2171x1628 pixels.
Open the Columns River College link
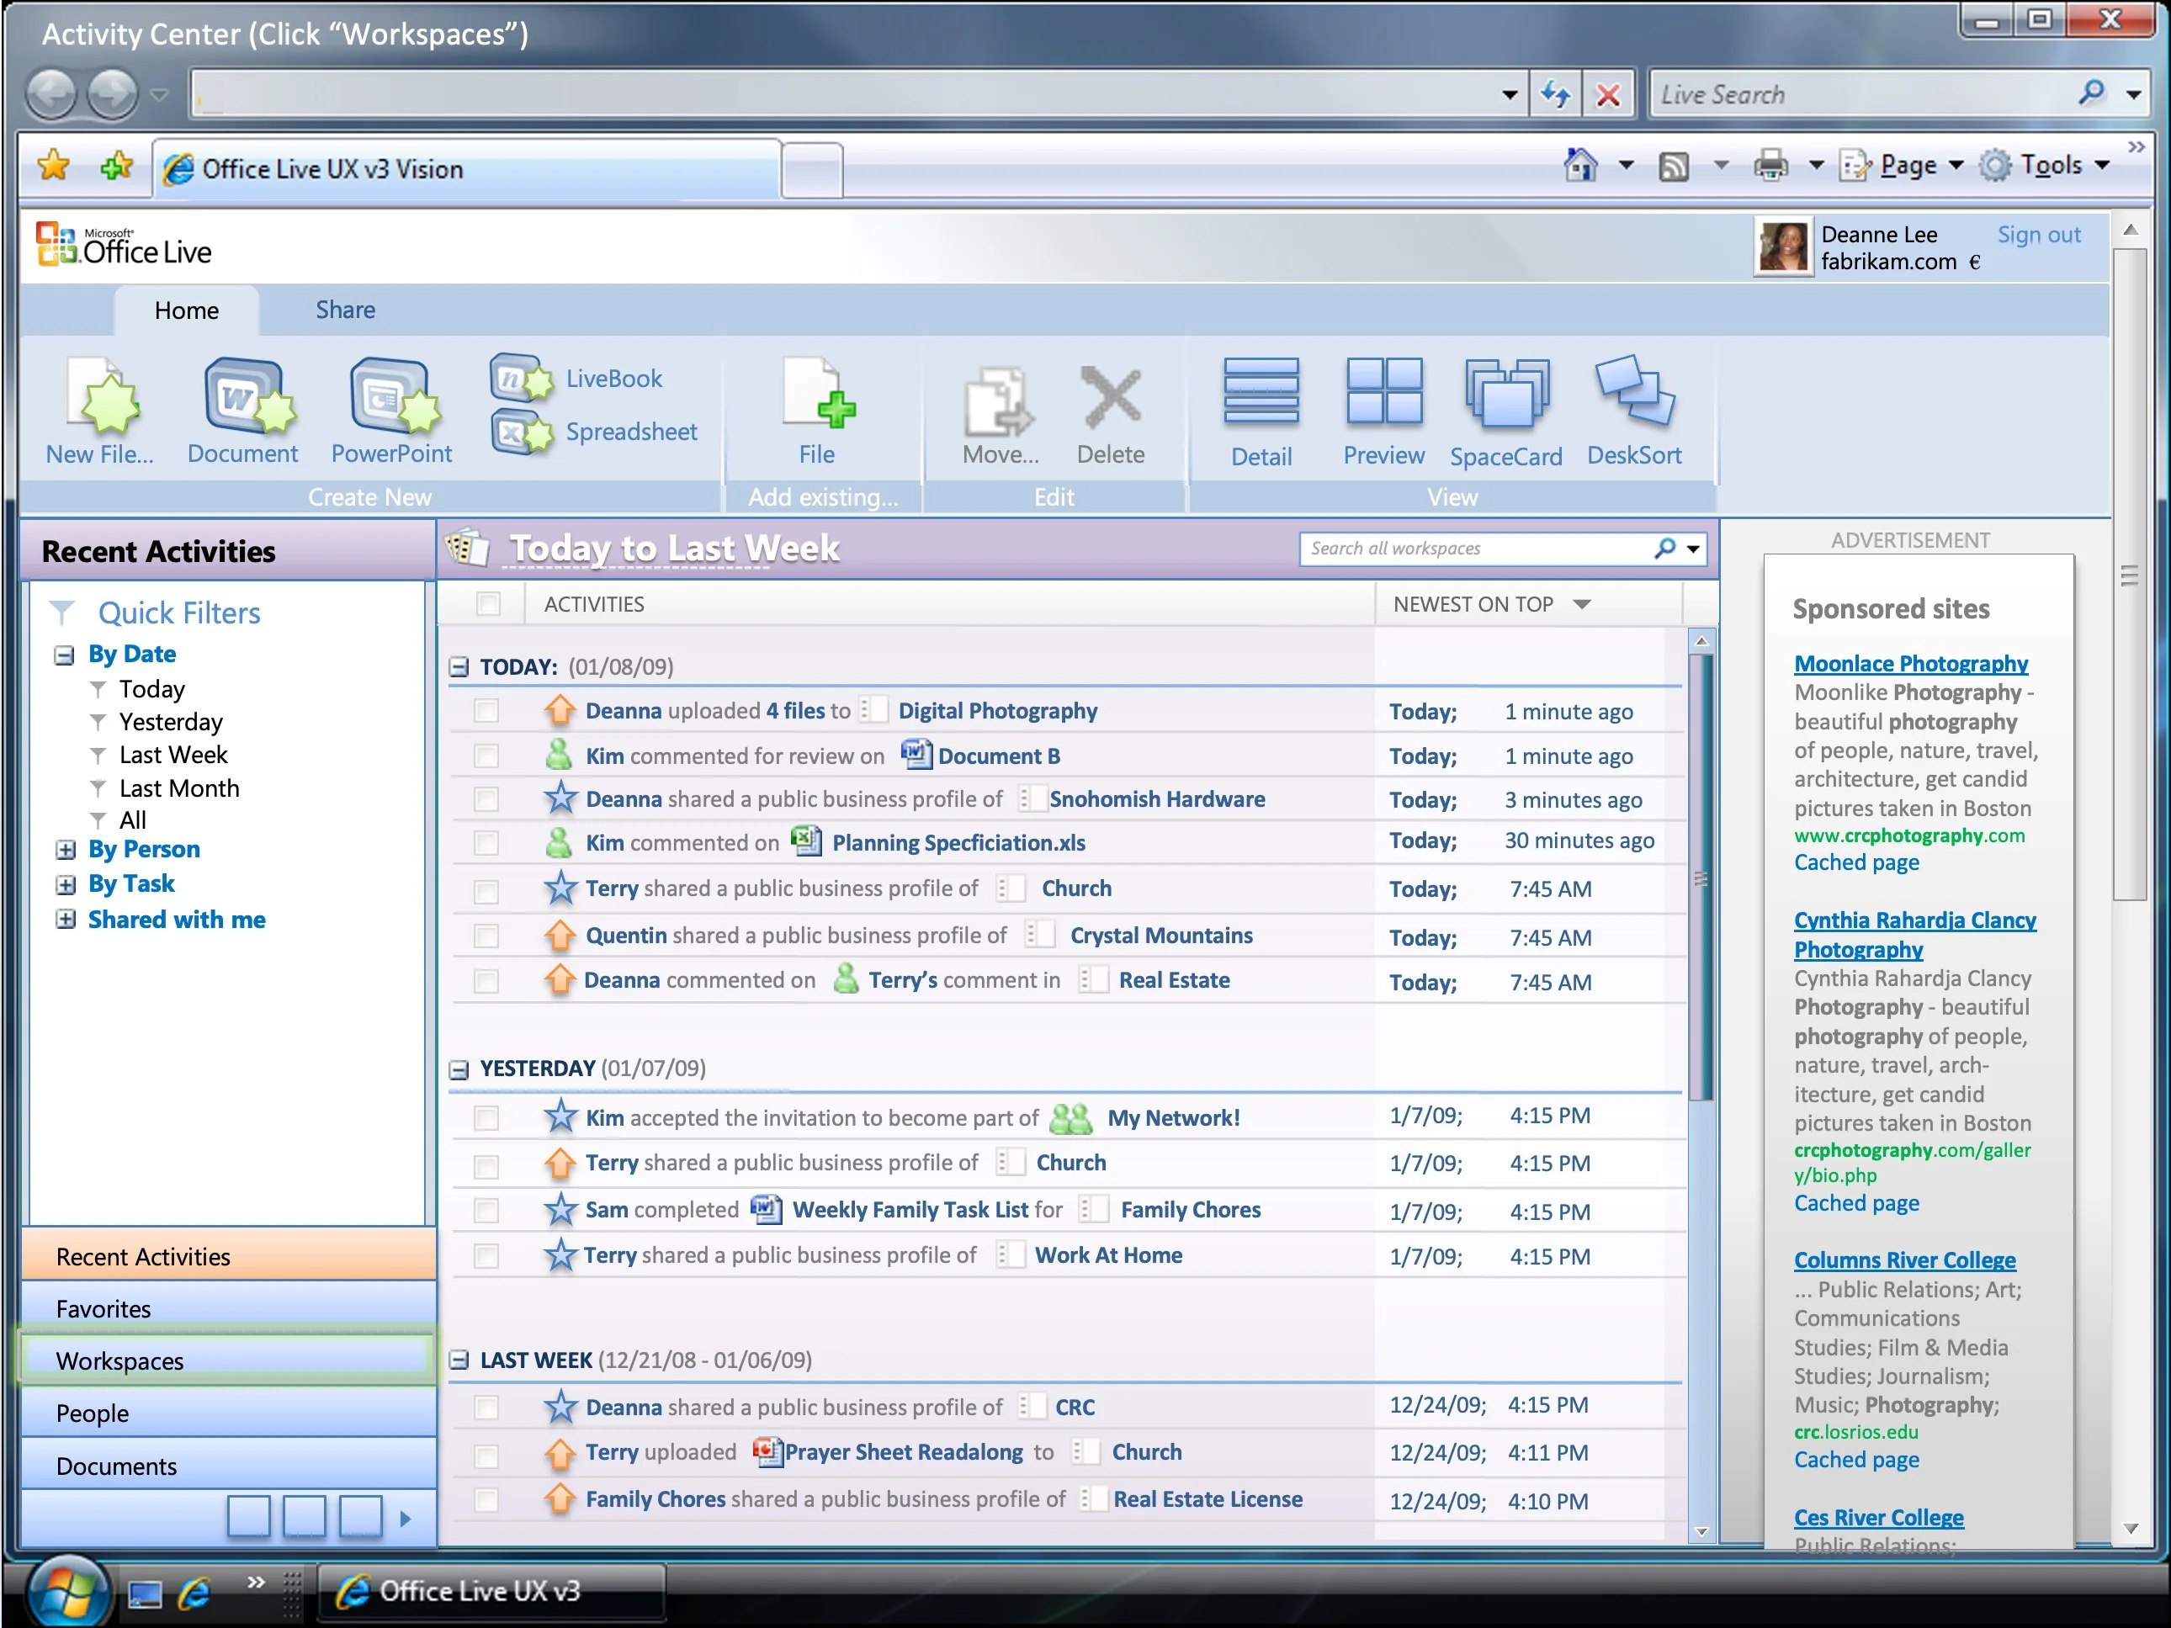coord(1904,1260)
